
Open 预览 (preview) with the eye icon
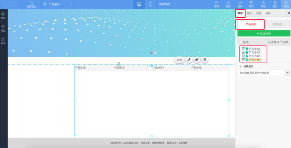tap(228, 4)
